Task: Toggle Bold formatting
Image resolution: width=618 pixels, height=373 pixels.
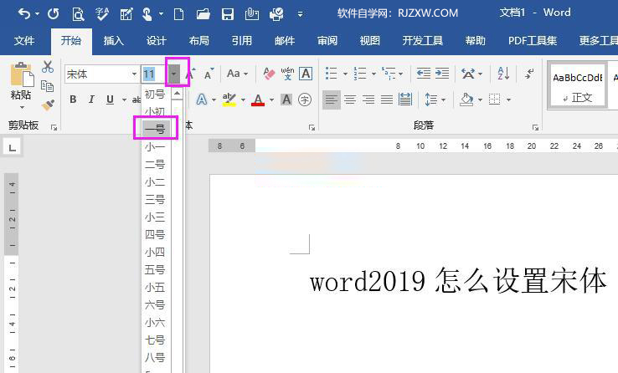Action: [x=73, y=100]
